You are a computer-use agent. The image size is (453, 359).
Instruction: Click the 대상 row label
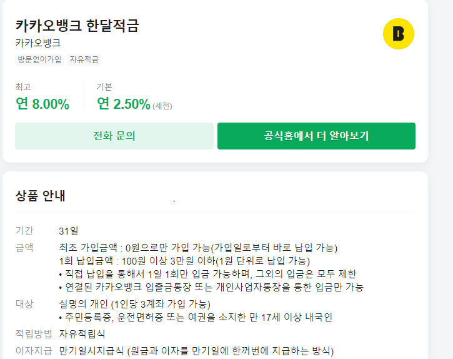pyautogui.click(x=24, y=304)
